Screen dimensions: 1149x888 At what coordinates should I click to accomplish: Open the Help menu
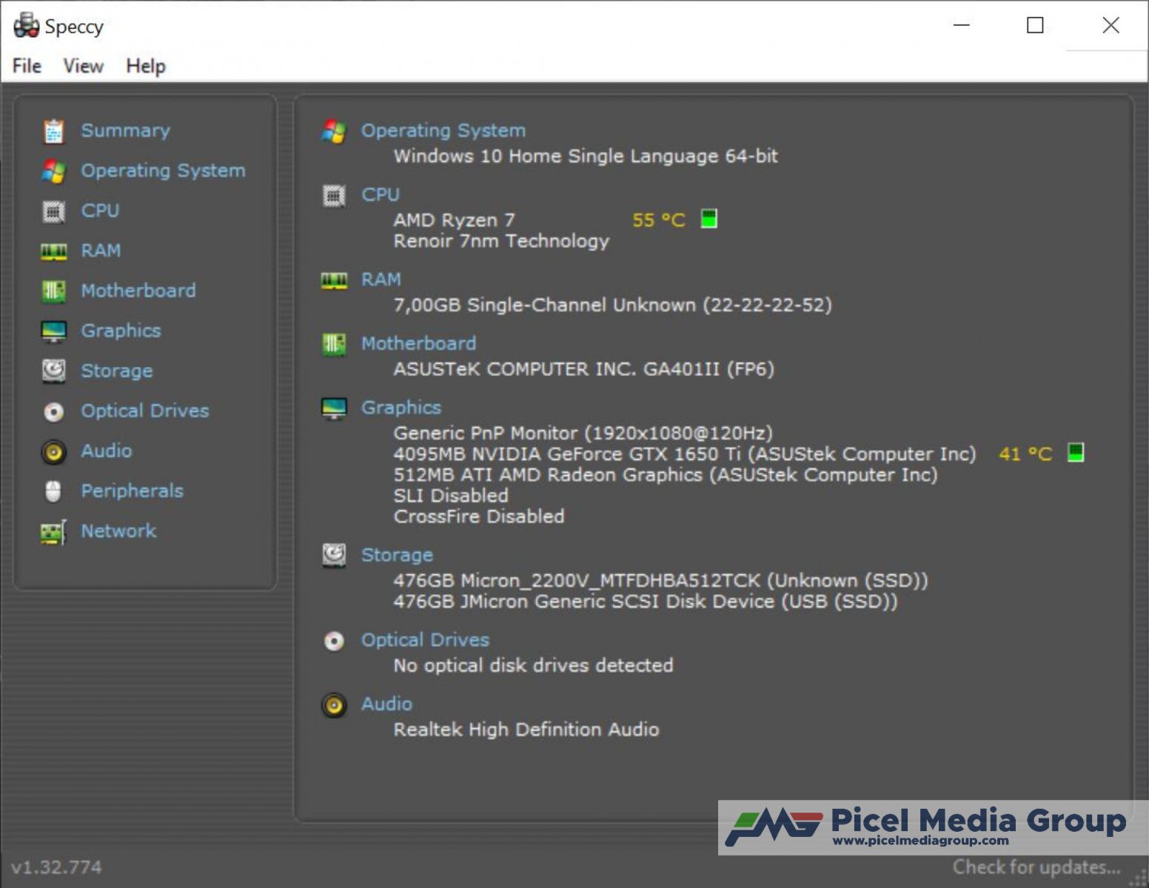[x=145, y=66]
